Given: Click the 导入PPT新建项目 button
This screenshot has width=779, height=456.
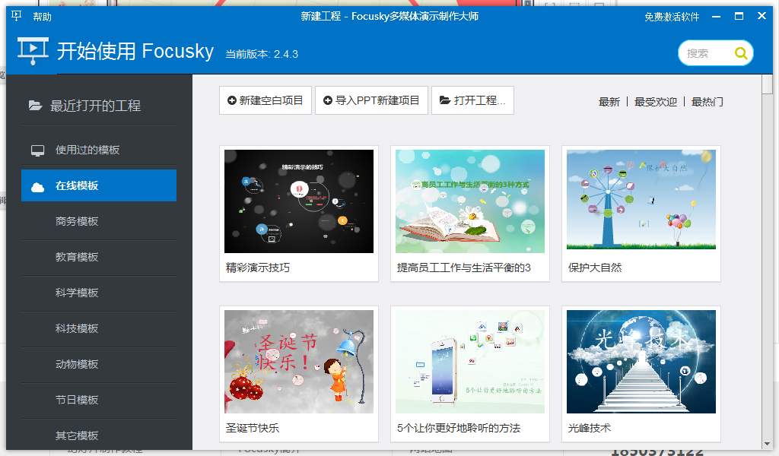Looking at the screenshot, I should (371, 100).
